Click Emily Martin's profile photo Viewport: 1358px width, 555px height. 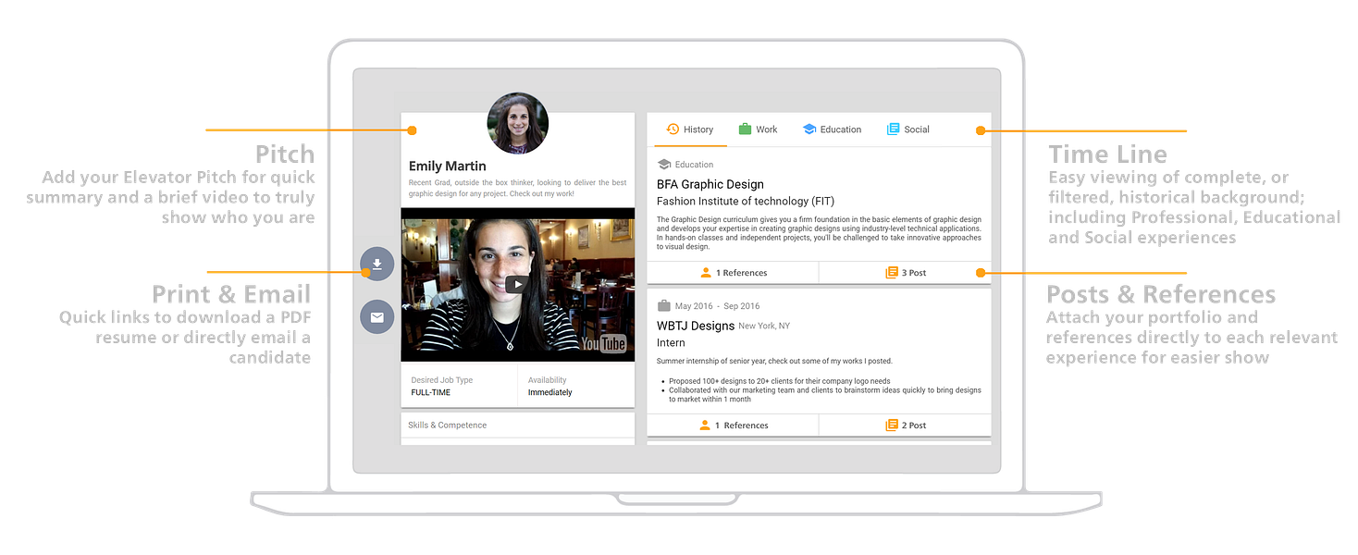click(x=518, y=123)
